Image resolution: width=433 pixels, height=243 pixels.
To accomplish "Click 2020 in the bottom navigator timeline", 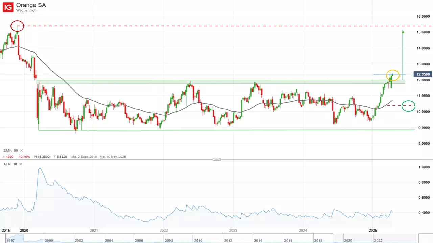I will (x=348, y=241).
